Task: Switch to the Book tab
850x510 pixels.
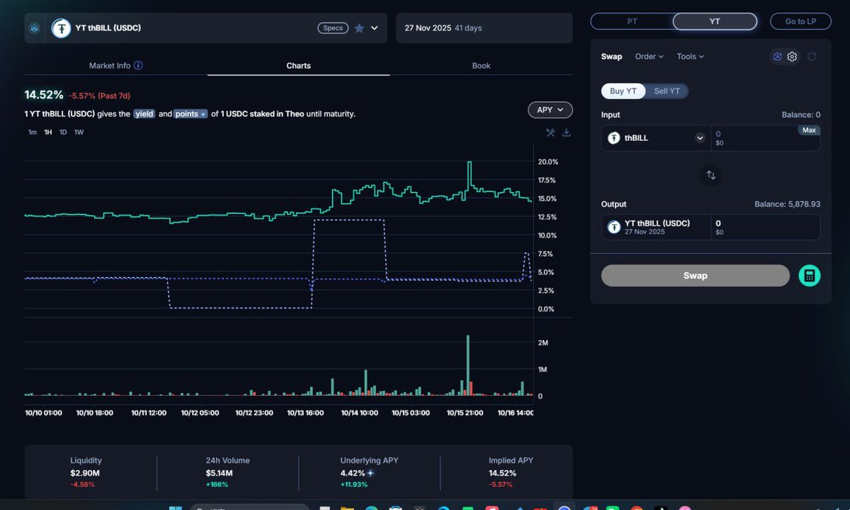Action: (x=481, y=66)
